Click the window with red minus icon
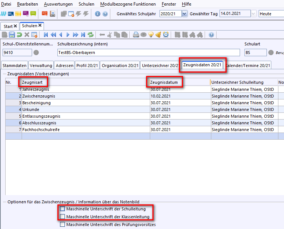This screenshot has width=284, height=229. pos(71,14)
